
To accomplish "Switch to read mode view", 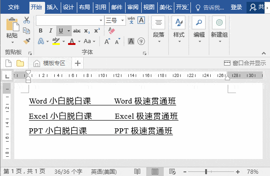I will pos(137,171).
